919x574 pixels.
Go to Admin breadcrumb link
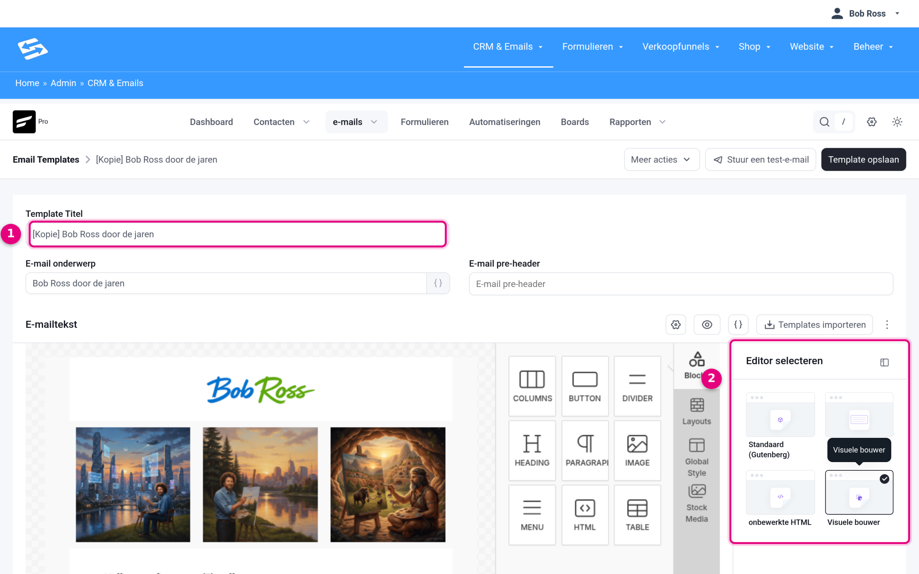click(64, 83)
